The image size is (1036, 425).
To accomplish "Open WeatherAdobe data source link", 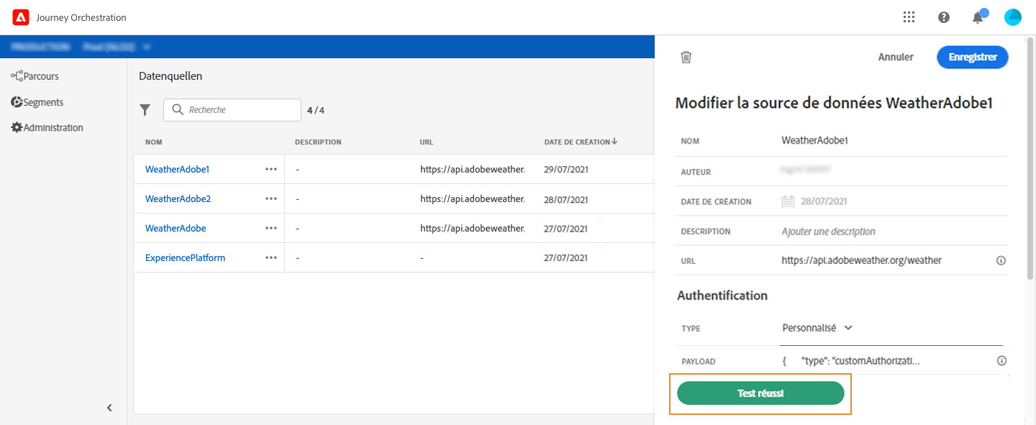I will (x=176, y=228).
